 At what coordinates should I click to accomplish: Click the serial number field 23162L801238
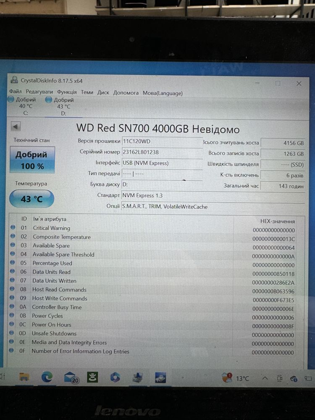(162, 152)
